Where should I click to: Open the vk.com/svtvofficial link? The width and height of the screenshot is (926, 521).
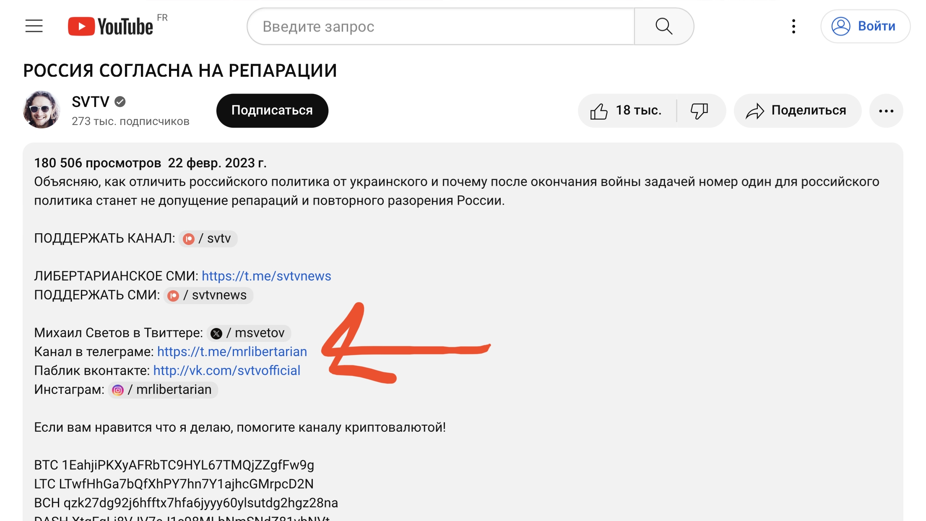(x=226, y=370)
